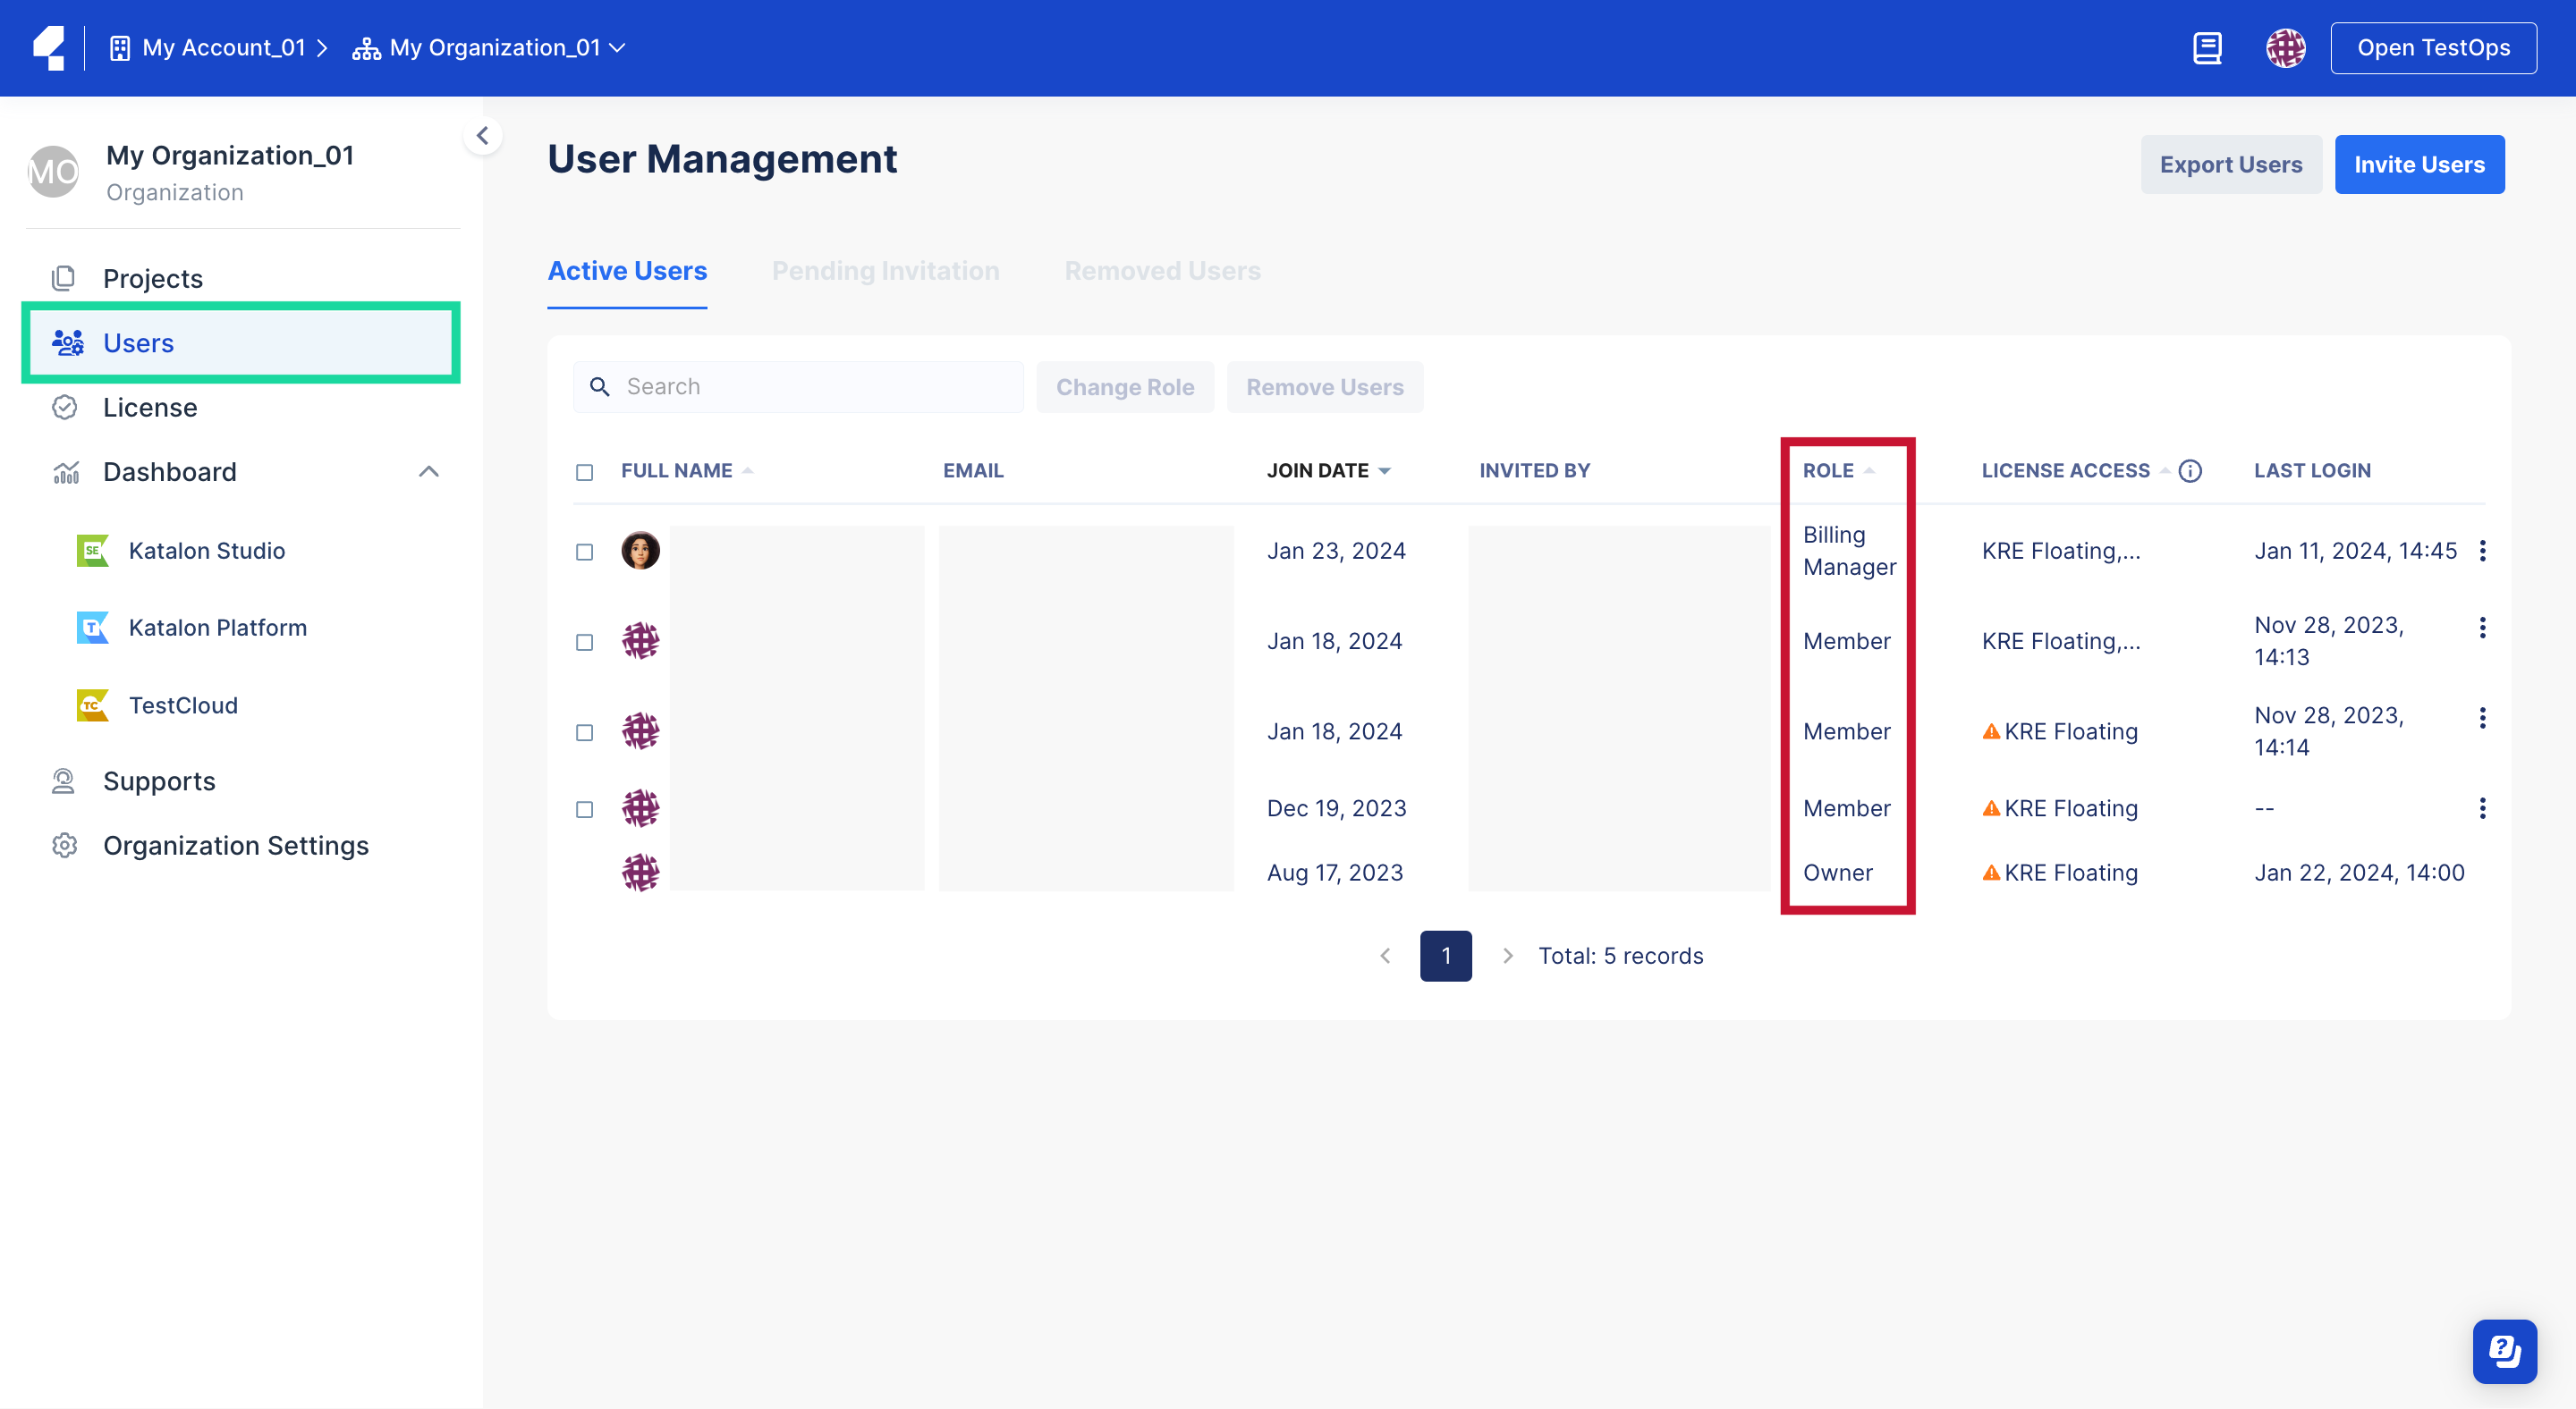This screenshot has width=2576, height=1409.
Task: Check the select-all users checkbox
Action: click(585, 470)
